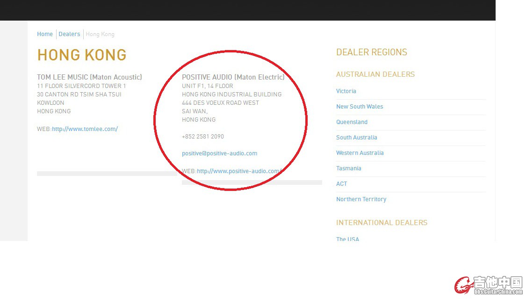
Task: Open The USA international dealers
Action: click(347, 239)
